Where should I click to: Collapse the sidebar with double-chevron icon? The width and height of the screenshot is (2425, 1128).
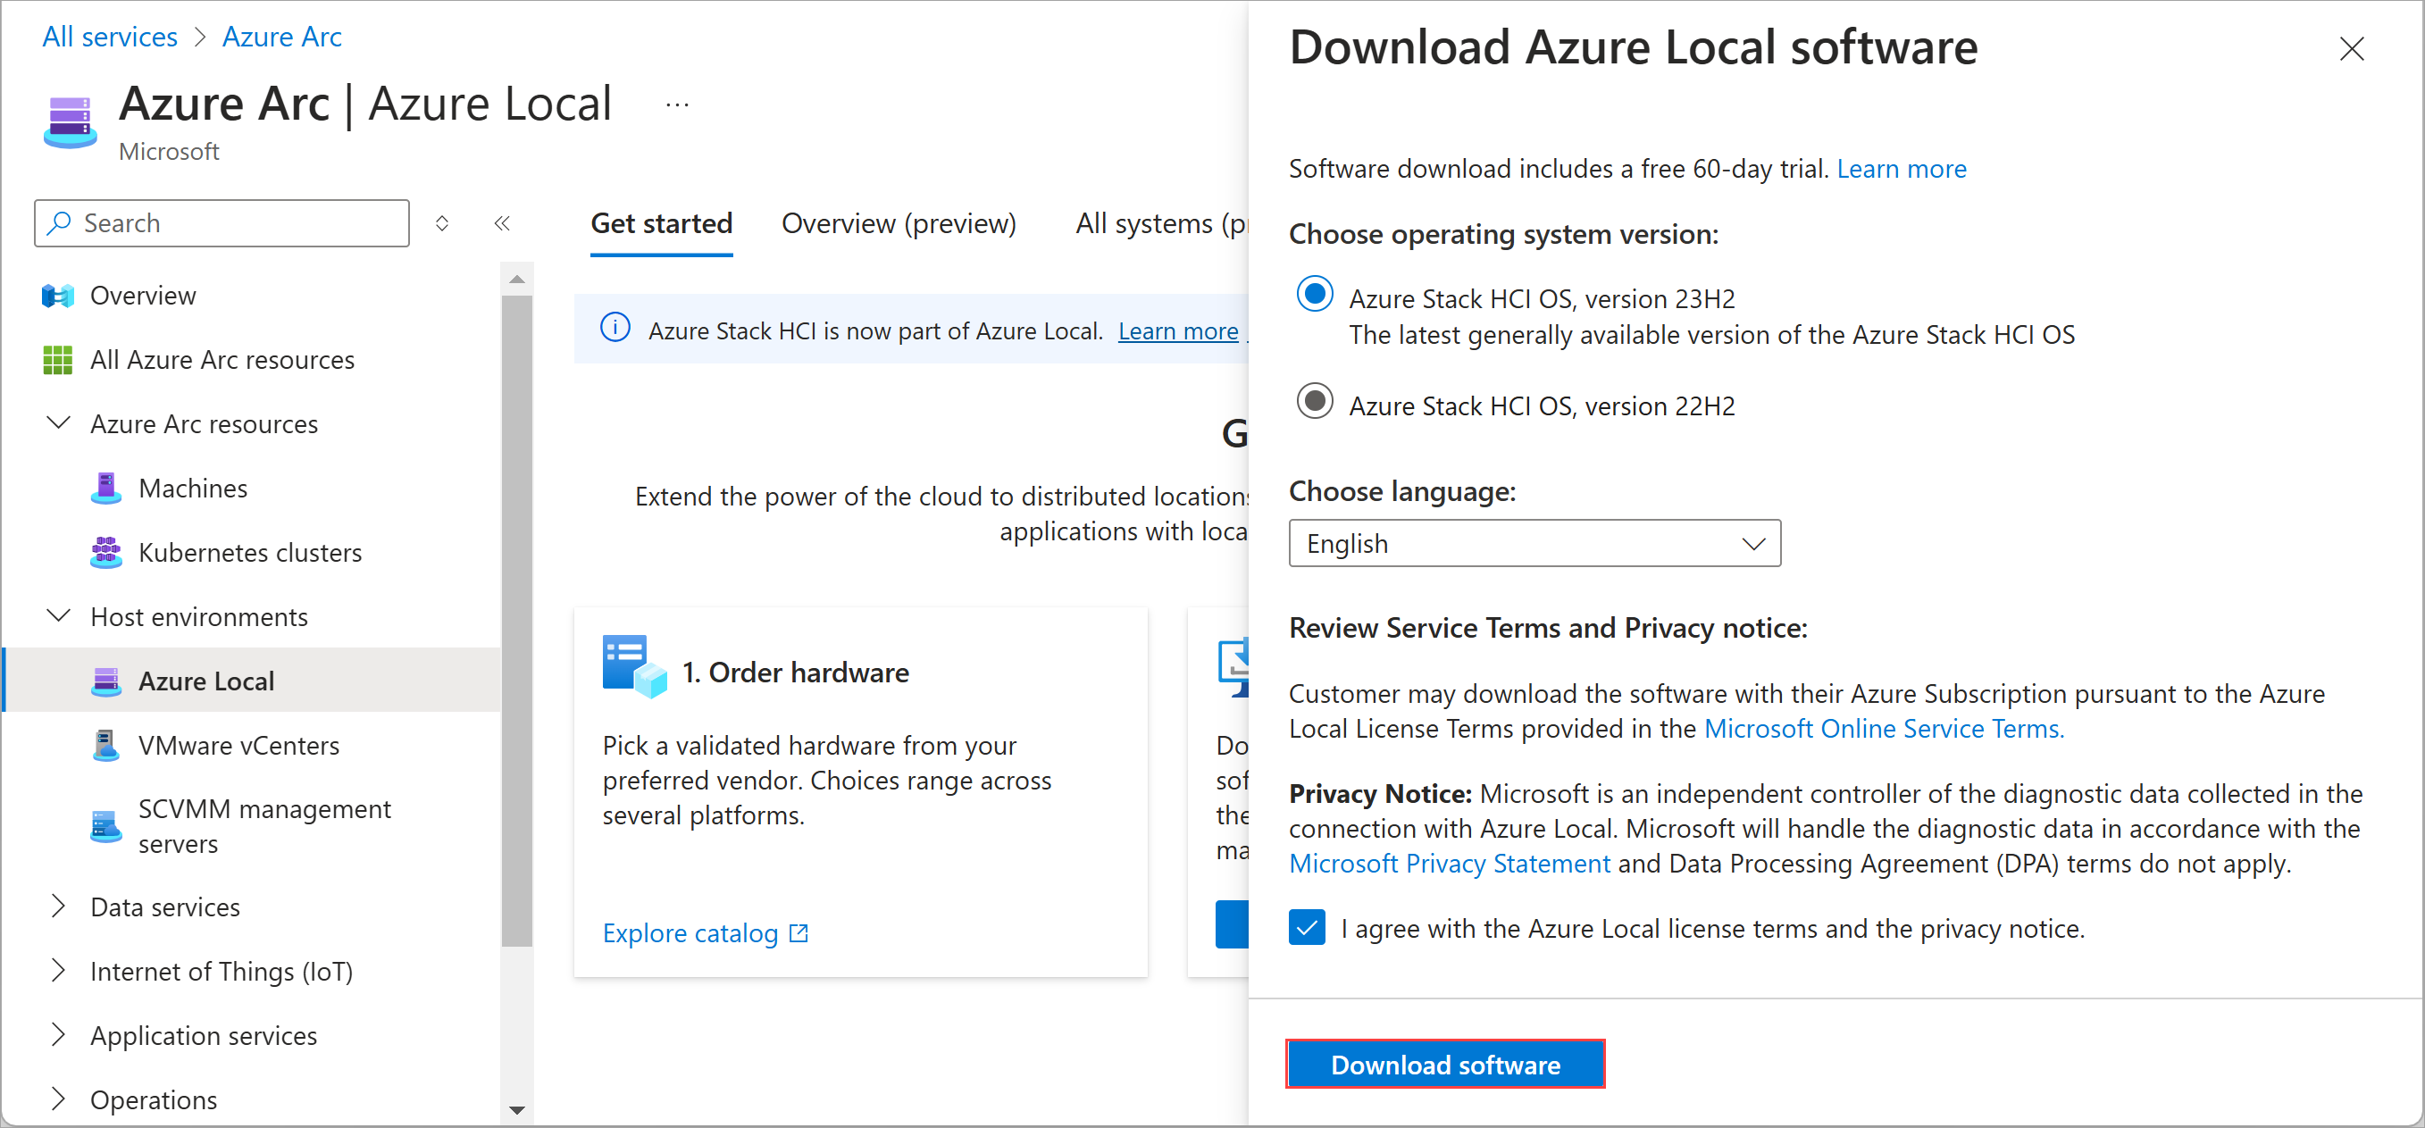pyautogui.click(x=502, y=223)
